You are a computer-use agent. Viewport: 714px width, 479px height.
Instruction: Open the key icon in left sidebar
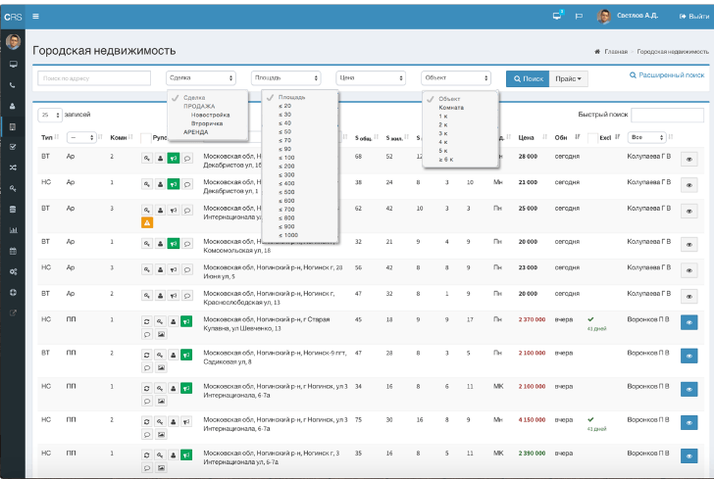coord(13,188)
